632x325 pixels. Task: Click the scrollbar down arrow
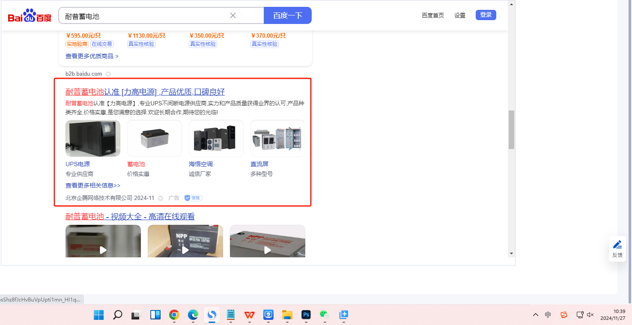[x=511, y=253]
